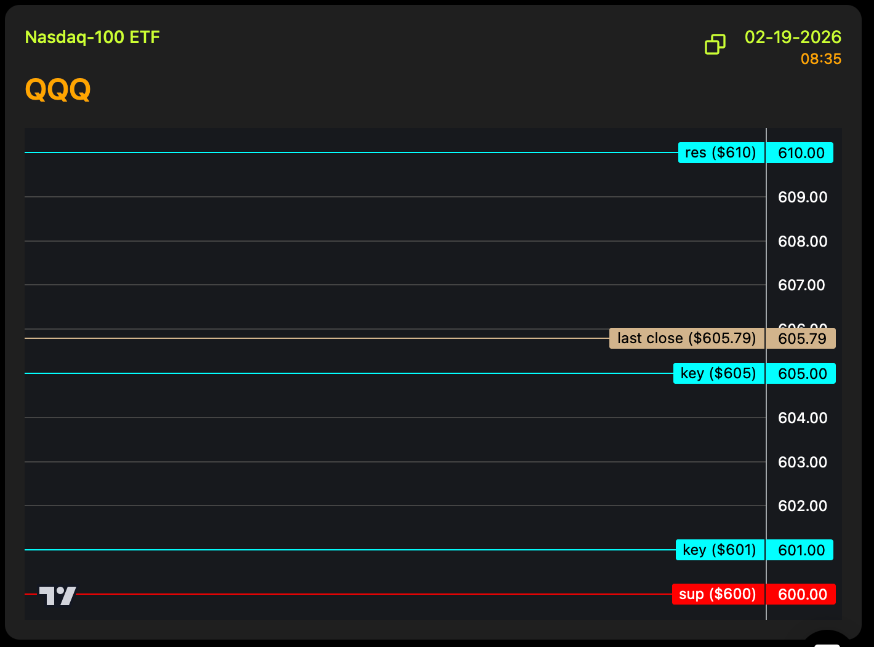Select the res ($610) level label
The image size is (874, 647).
721,153
